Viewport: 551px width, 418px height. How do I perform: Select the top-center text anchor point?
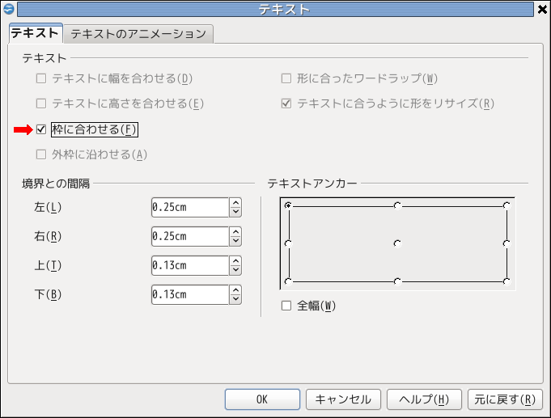tap(397, 205)
